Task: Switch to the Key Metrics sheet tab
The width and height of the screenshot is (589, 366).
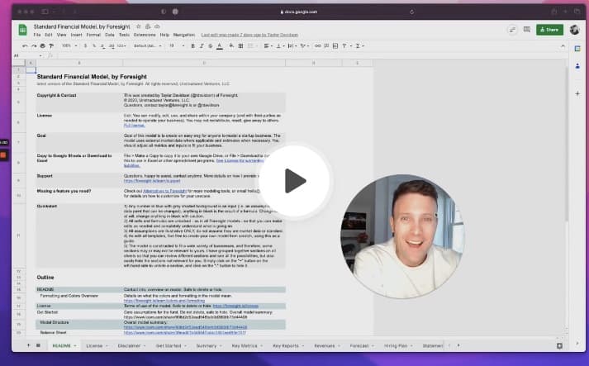Action: pos(246,345)
